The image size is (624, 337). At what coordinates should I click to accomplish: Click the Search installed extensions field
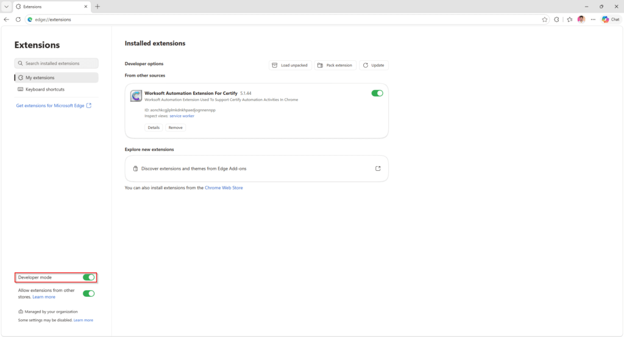click(56, 63)
